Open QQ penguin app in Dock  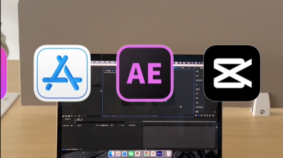[137, 154]
